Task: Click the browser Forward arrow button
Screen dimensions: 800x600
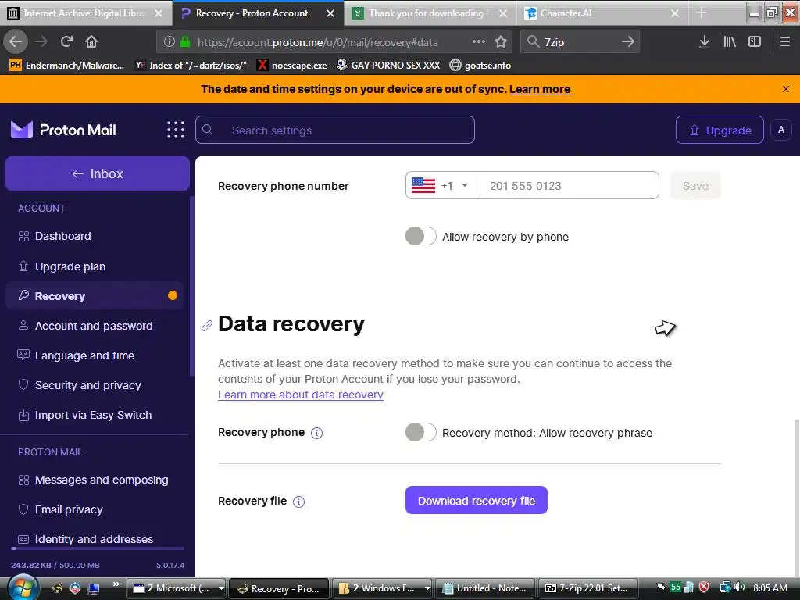Action: click(x=41, y=41)
